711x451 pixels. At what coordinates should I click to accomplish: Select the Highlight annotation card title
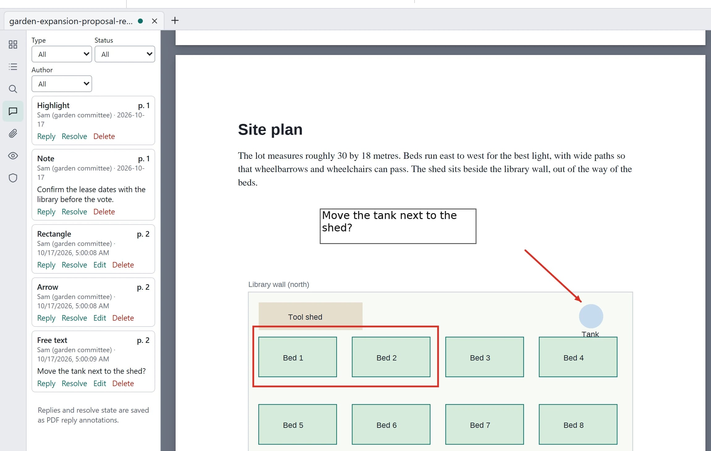53,105
